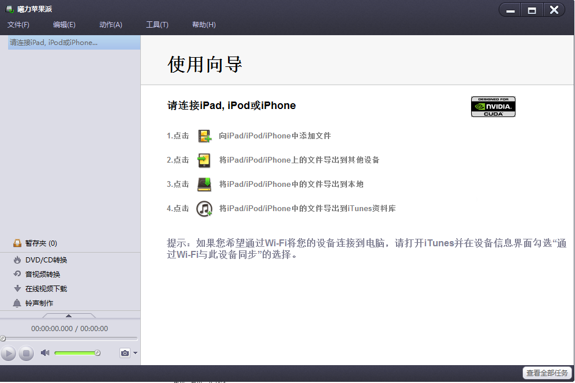This screenshot has height=383, width=575.
Task: Click the export to iTunes library icon
Action: pyautogui.click(x=204, y=209)
